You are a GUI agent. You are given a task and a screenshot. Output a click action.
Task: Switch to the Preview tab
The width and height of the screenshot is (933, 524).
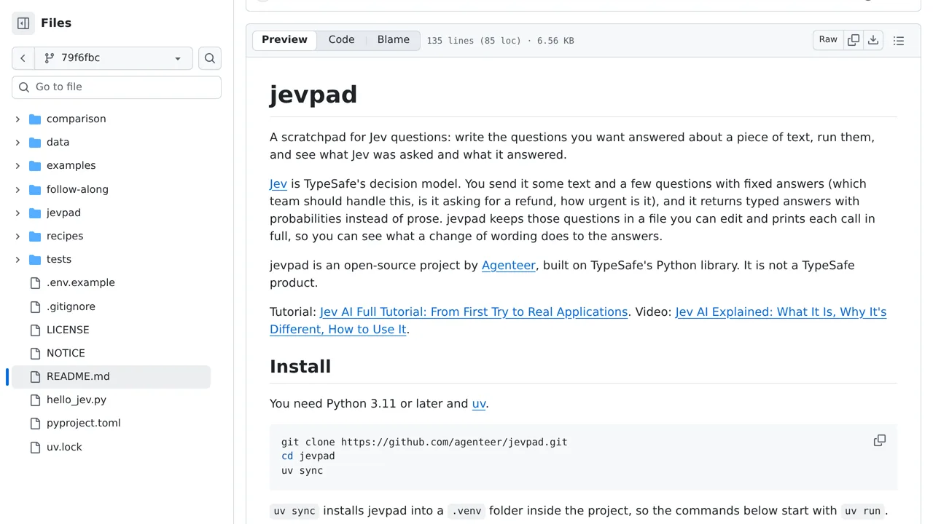click(284, 40)
